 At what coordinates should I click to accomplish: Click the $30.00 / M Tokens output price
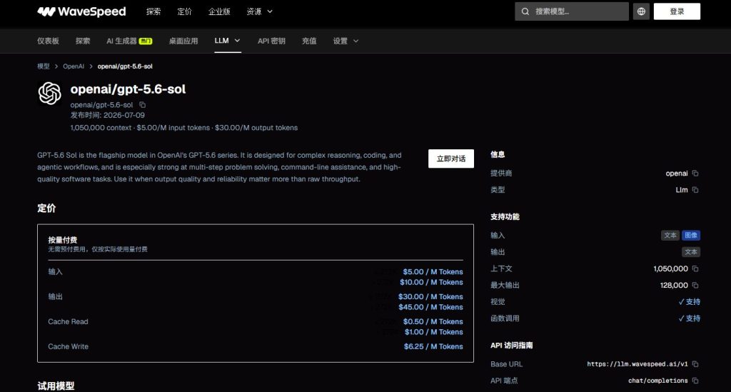coord(430,296)
